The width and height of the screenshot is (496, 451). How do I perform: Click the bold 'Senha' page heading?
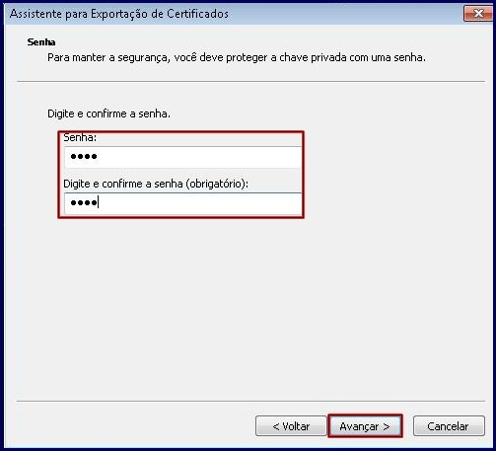41,42
